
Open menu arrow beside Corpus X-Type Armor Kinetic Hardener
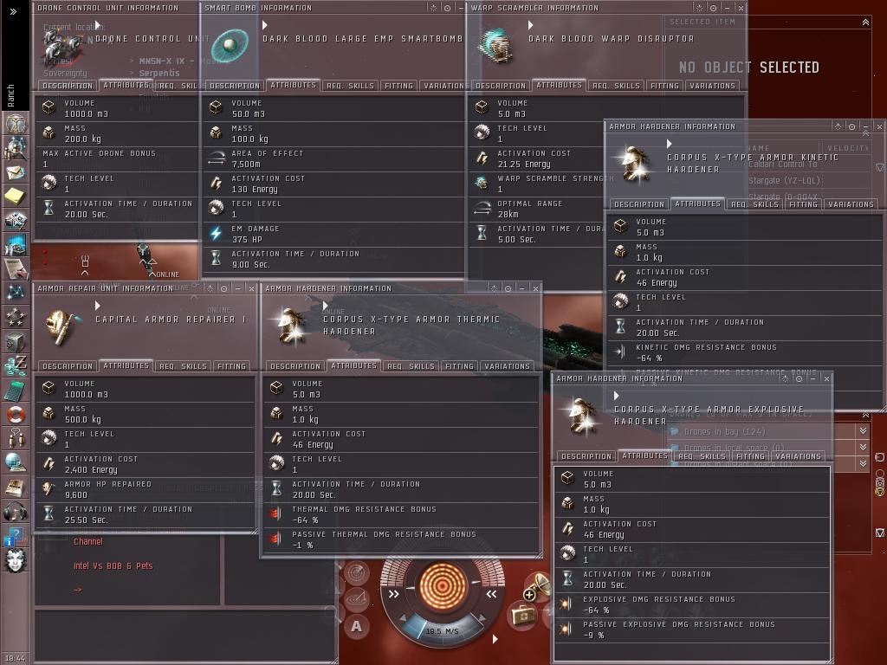[x=670, y=144]
